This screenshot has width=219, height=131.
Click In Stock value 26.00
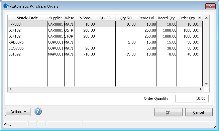coord(90,48)
